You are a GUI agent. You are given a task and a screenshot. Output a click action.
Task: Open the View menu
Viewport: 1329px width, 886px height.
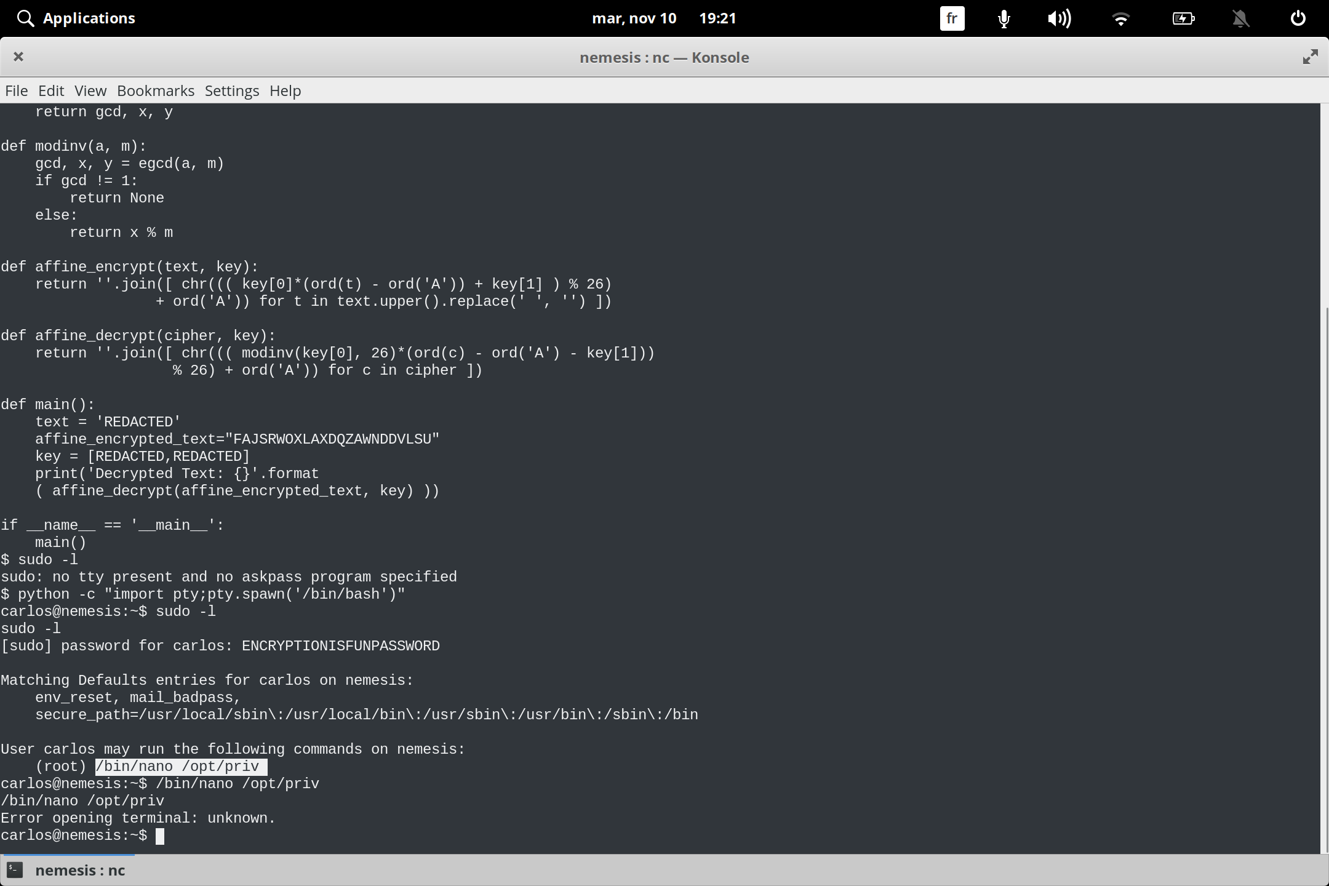90,90
